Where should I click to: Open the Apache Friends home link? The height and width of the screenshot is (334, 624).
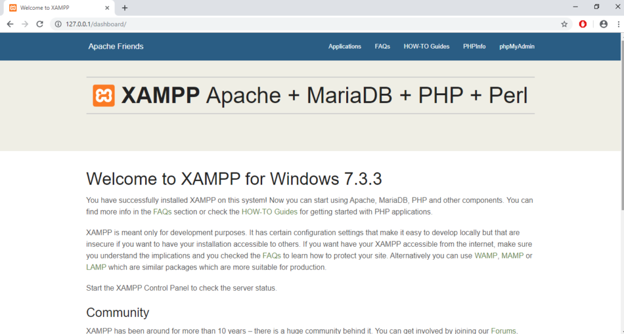click(116, 46)
